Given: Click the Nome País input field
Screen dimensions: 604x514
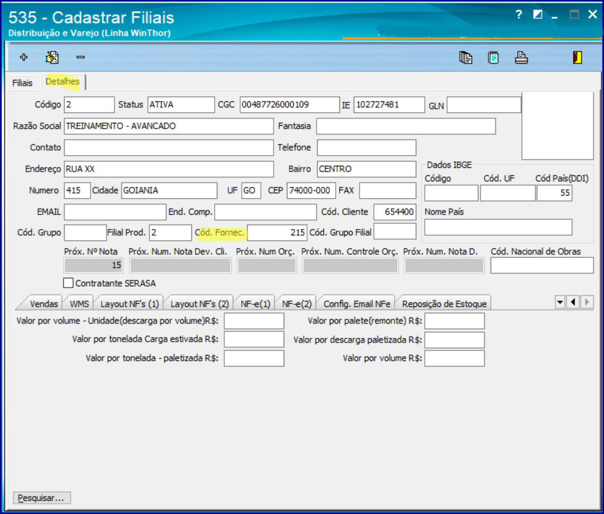Looking at the screenshot, I should tap(498, 227).
